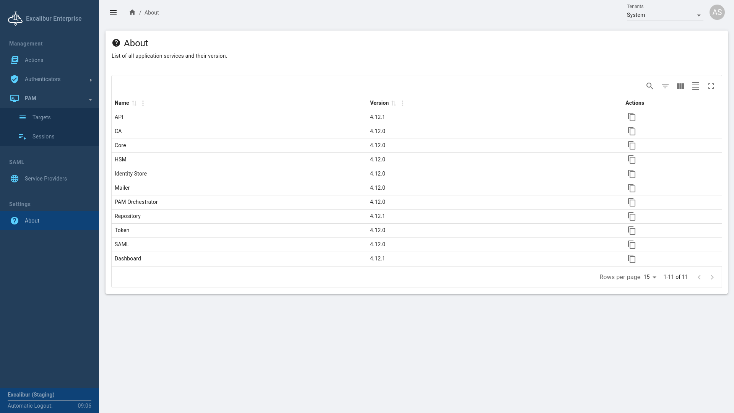Open the AS user avatar
This screenshot has height=413, width=734.
(717, 12)
